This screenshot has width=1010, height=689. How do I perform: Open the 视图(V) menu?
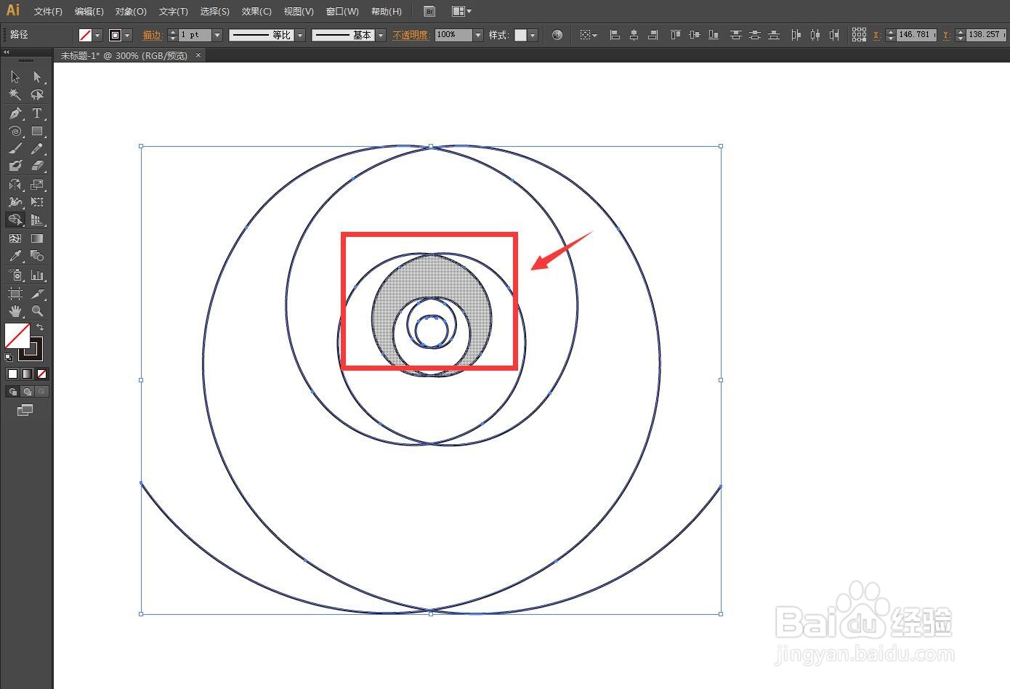[299, 12]
